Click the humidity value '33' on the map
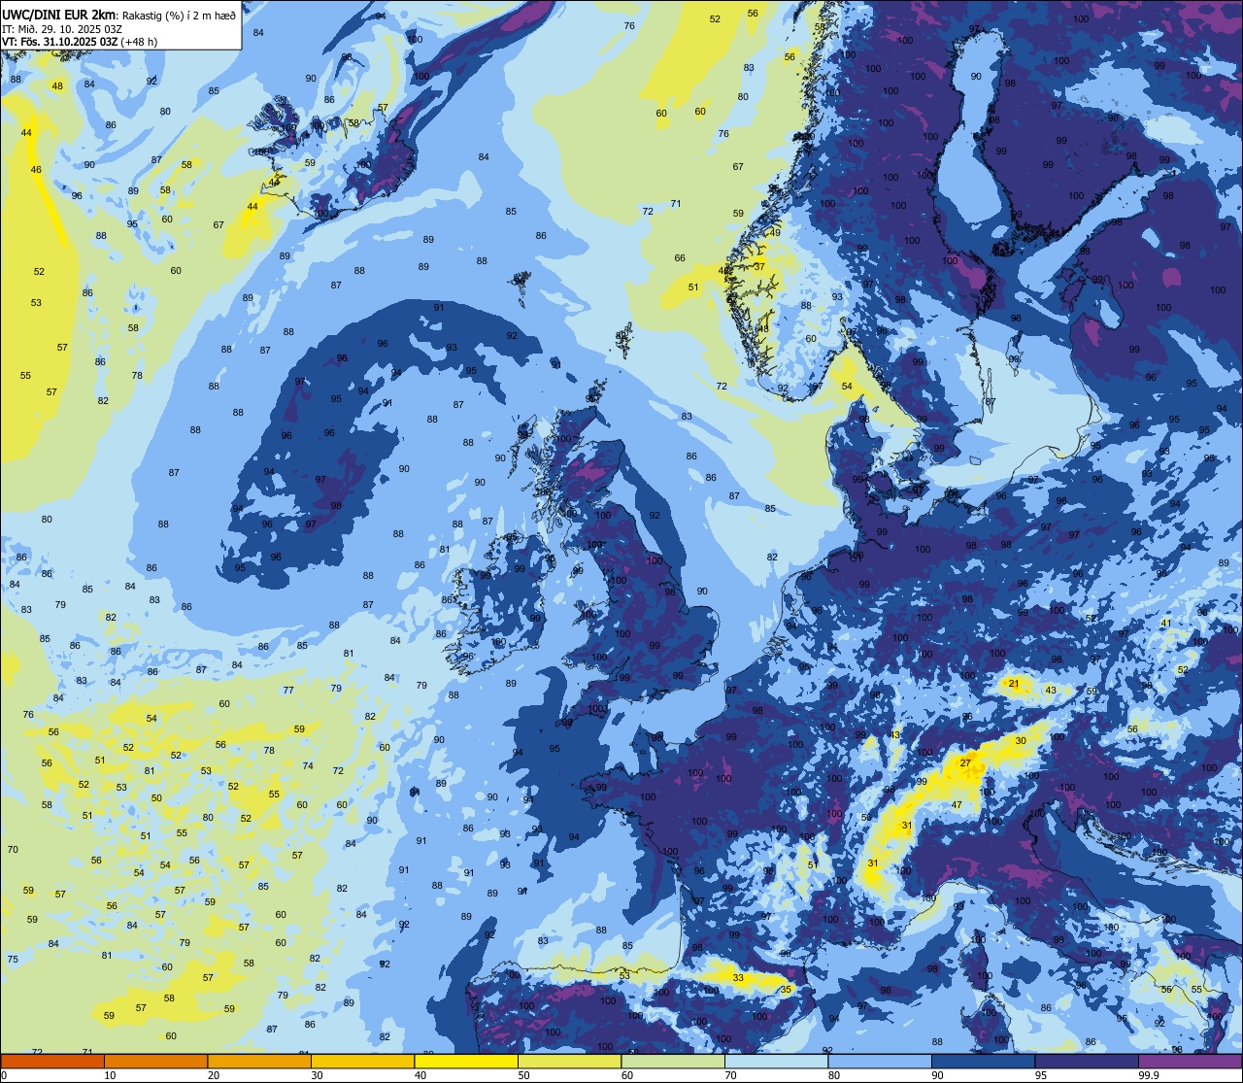 pos(738,978)
